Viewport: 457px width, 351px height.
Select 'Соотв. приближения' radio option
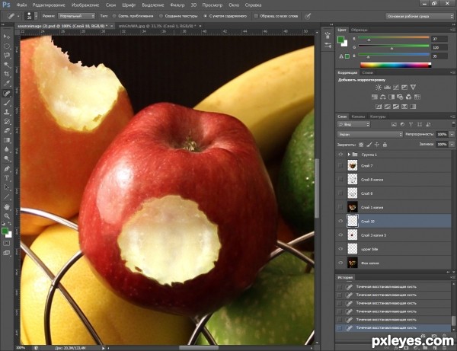tap(114, 16)
